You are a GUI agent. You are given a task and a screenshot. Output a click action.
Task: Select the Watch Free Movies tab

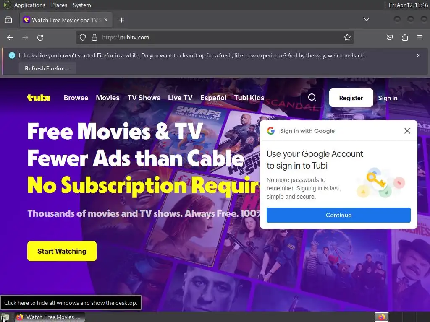(x=66, y=20)
